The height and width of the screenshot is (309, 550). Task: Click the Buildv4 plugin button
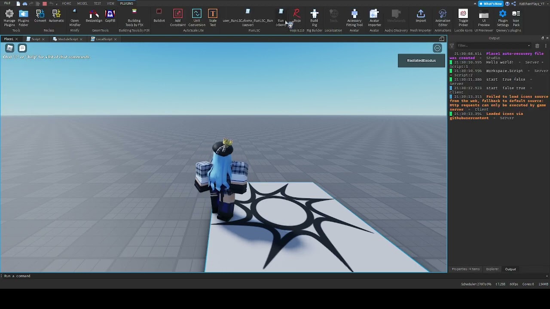[159, 16]
